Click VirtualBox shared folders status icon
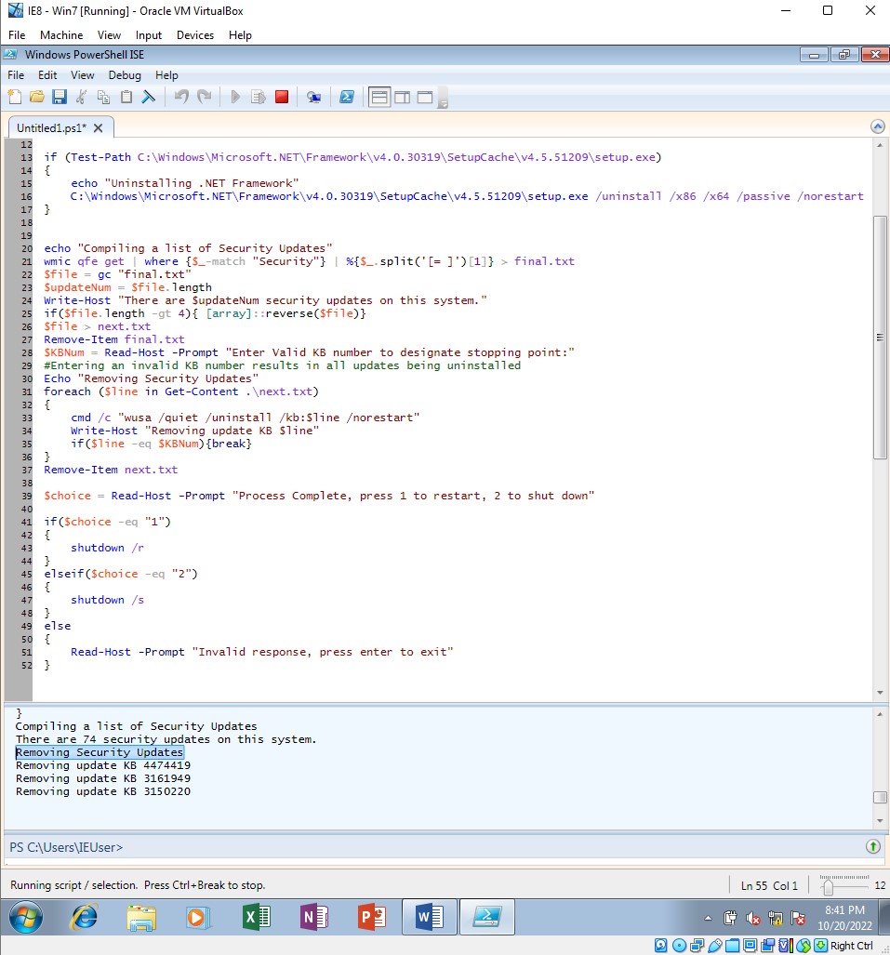890x955 pixels. (x=733, y=946)
